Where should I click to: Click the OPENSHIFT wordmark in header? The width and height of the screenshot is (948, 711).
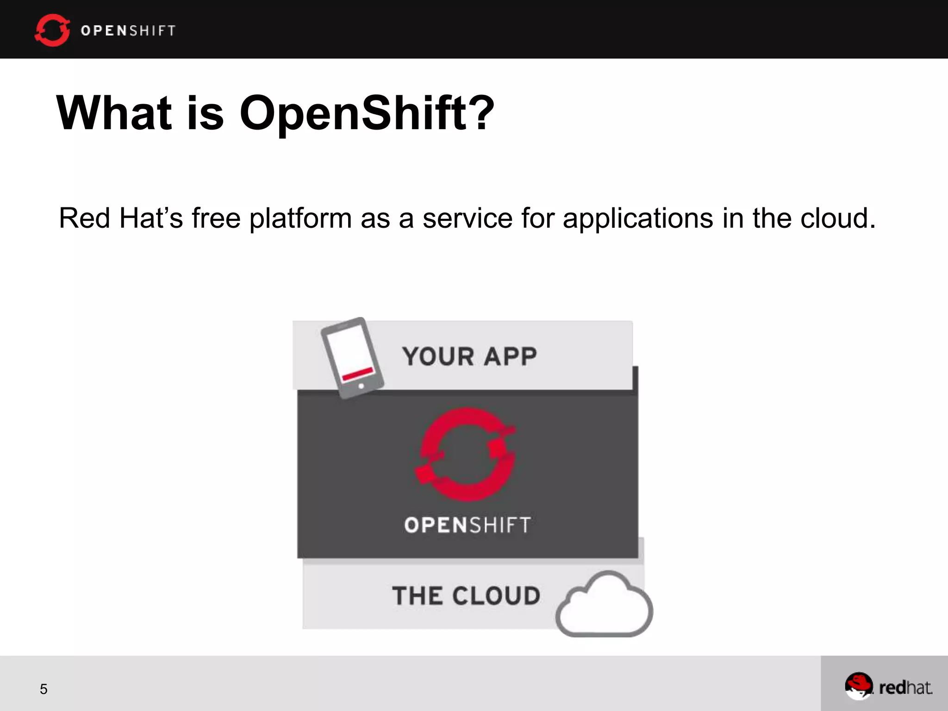click(x=128, y=31)
